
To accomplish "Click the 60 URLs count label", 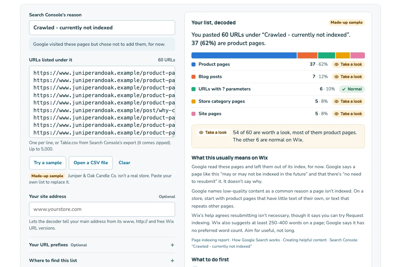I will (x=166, y=60).
